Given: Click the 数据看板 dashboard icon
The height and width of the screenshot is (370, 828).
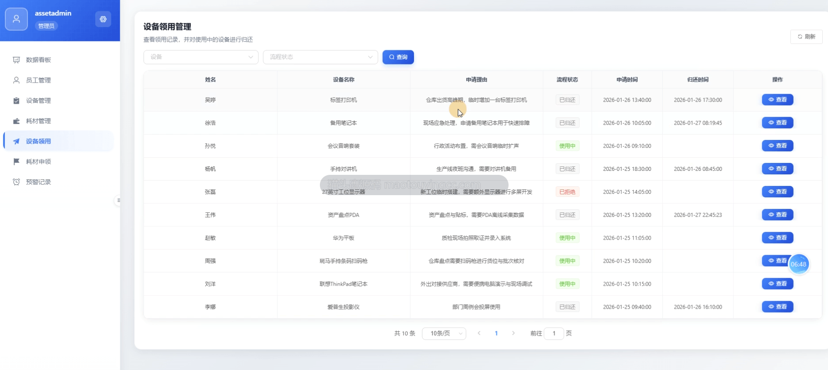Looking at the screenshot, I should 16,60.
